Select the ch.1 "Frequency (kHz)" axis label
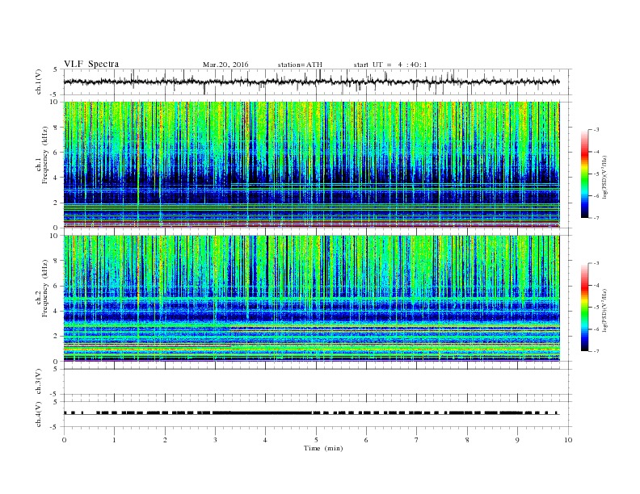 click(46, 154)
